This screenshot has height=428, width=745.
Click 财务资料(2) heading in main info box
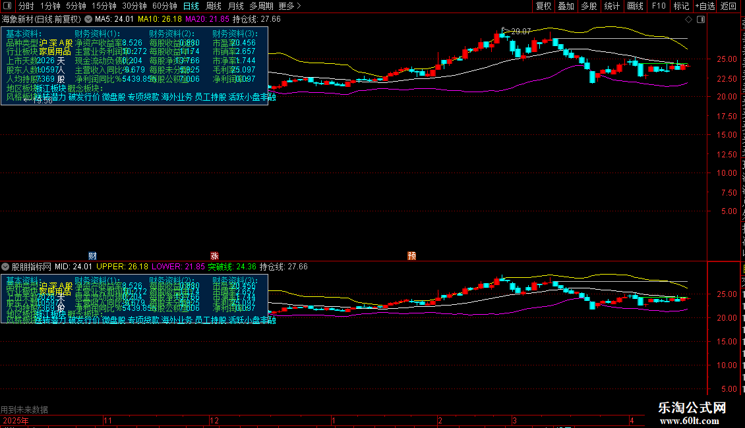coord(171,34)
